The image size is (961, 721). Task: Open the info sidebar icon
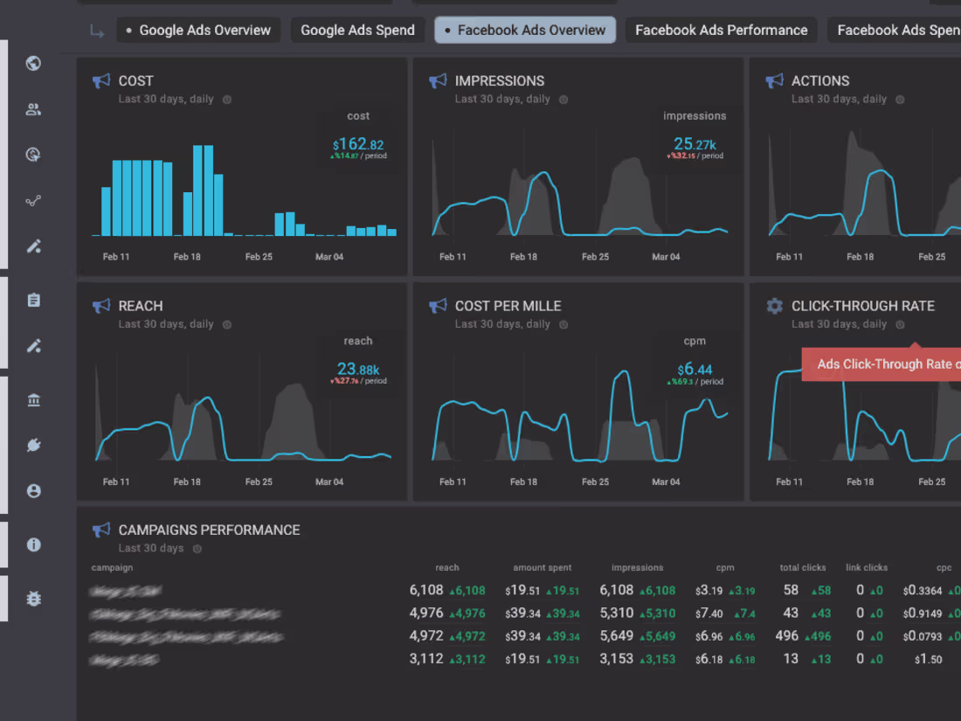pos(34,544)
